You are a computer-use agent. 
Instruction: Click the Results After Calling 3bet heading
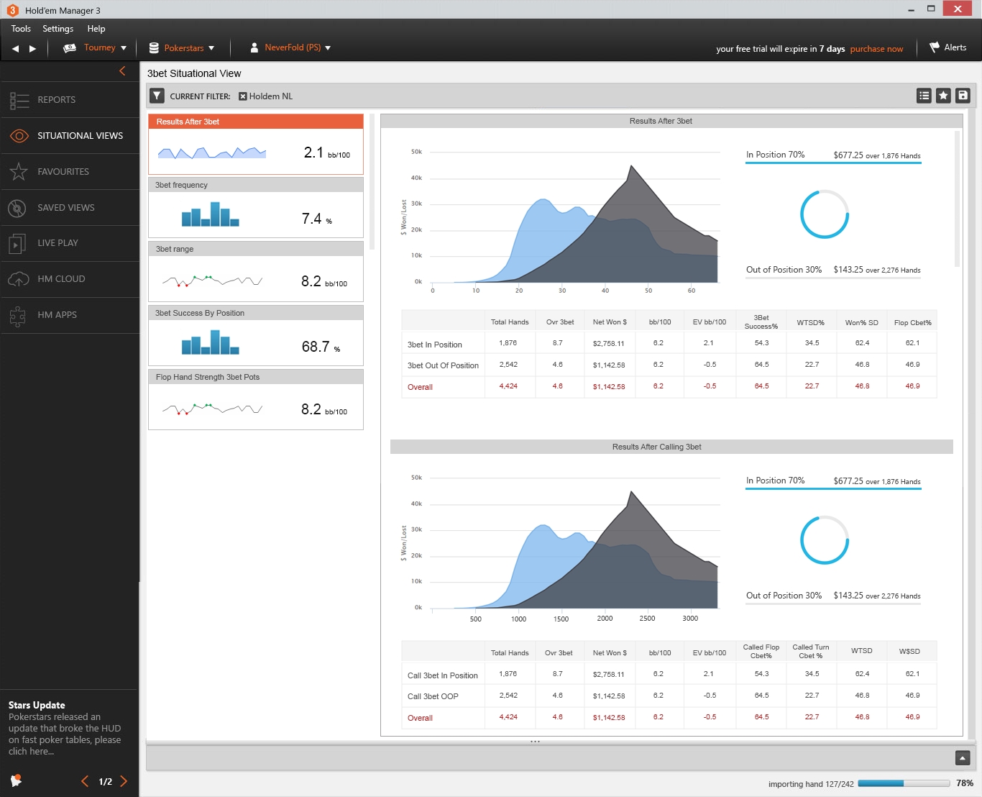657,447
